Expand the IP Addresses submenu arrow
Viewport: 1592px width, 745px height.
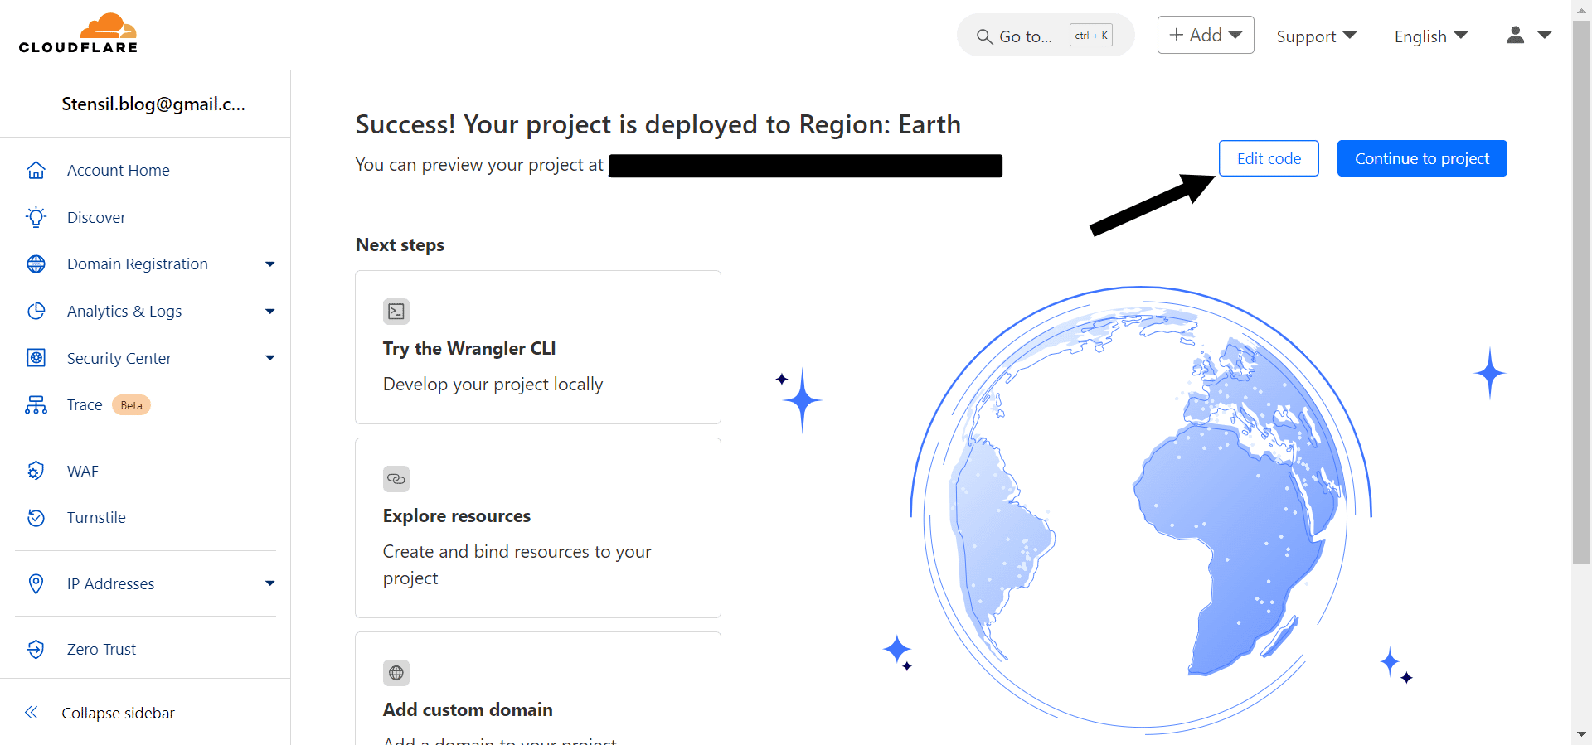pos(269,583)
